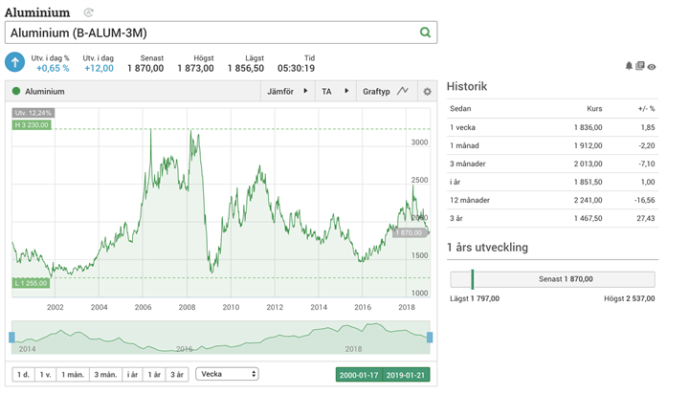Toggle the eye watchlist icon
The image size is (689, 394).
652,66
